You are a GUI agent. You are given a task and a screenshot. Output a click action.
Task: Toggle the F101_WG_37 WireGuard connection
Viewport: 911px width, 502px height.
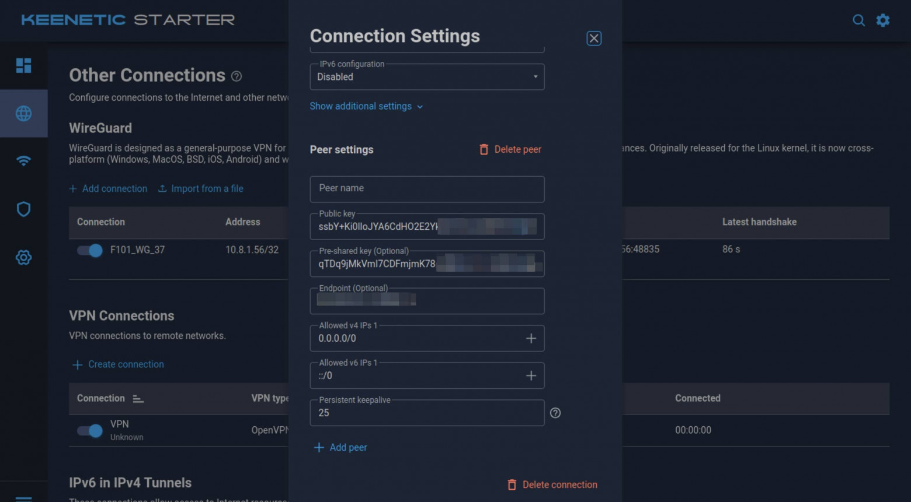(89, 250)
